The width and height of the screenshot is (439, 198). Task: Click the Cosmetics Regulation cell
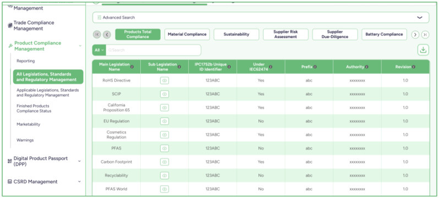(x=117, y=135)
